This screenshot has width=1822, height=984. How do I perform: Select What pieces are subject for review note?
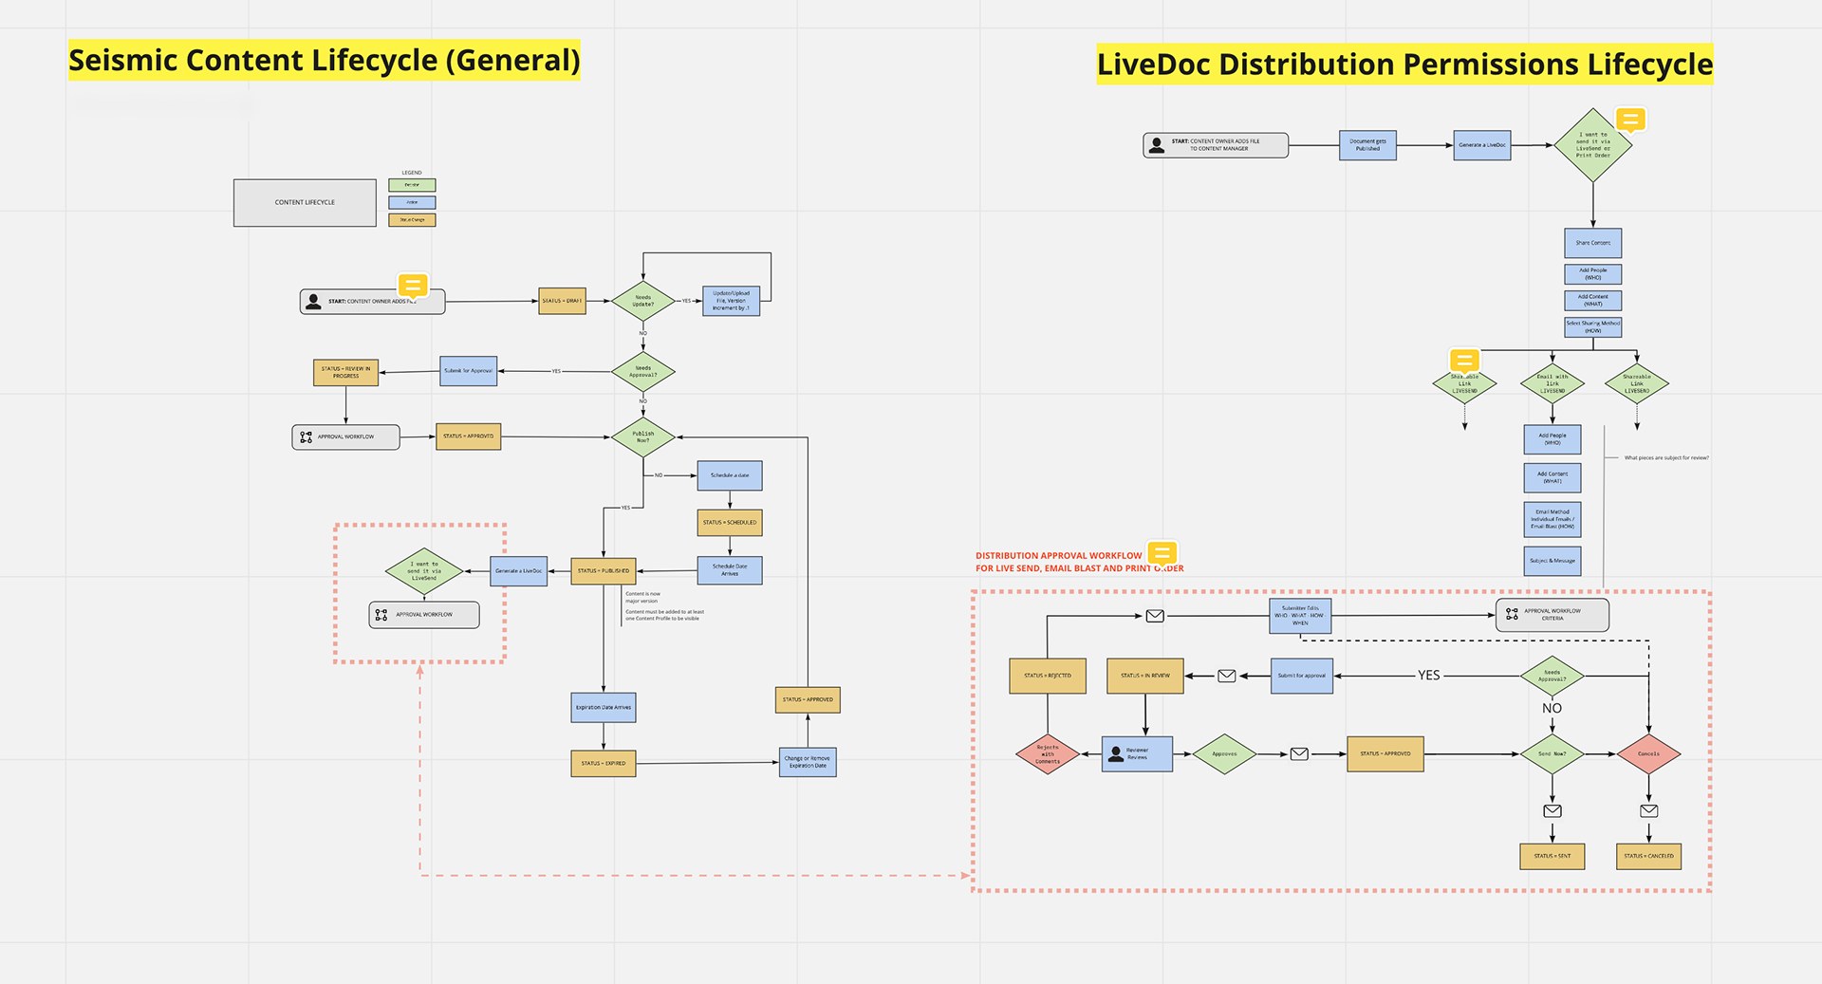(x=1666, y=458)
